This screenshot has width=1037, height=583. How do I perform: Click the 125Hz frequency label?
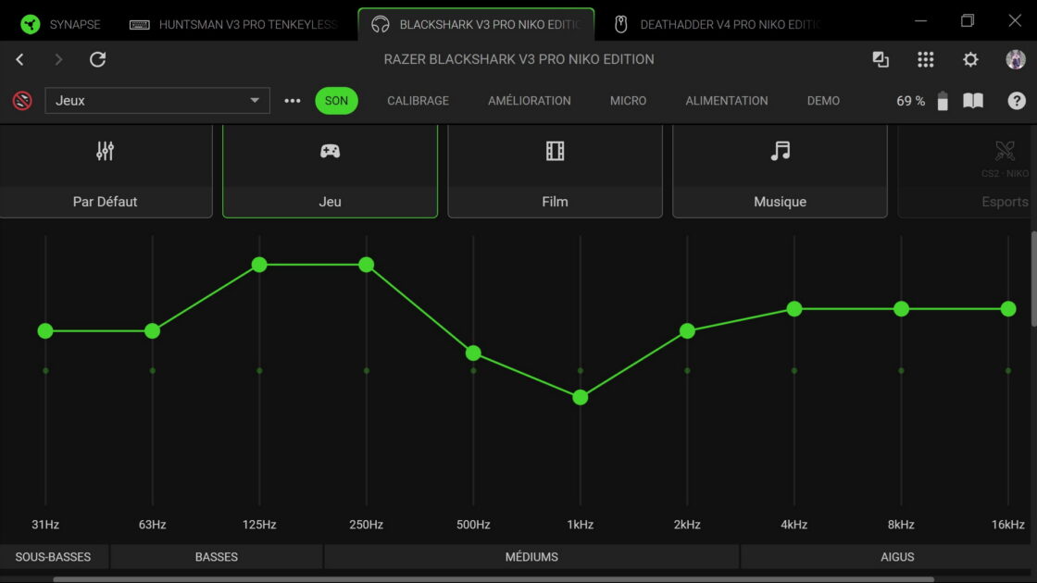click(x=259, y=525)
